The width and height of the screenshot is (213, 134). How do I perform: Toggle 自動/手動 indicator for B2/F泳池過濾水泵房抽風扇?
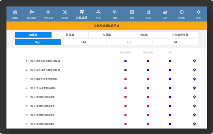pos(148,70)
